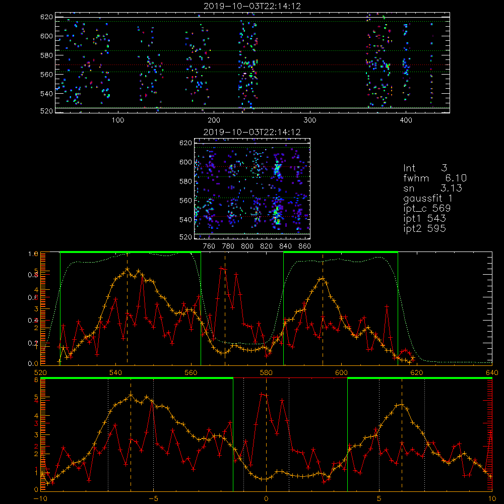Image resolution: width=504 pixels, height=504 pixels.
Task: Click x-axis label 10 on bottom plot
Action: tap(492, 498)
